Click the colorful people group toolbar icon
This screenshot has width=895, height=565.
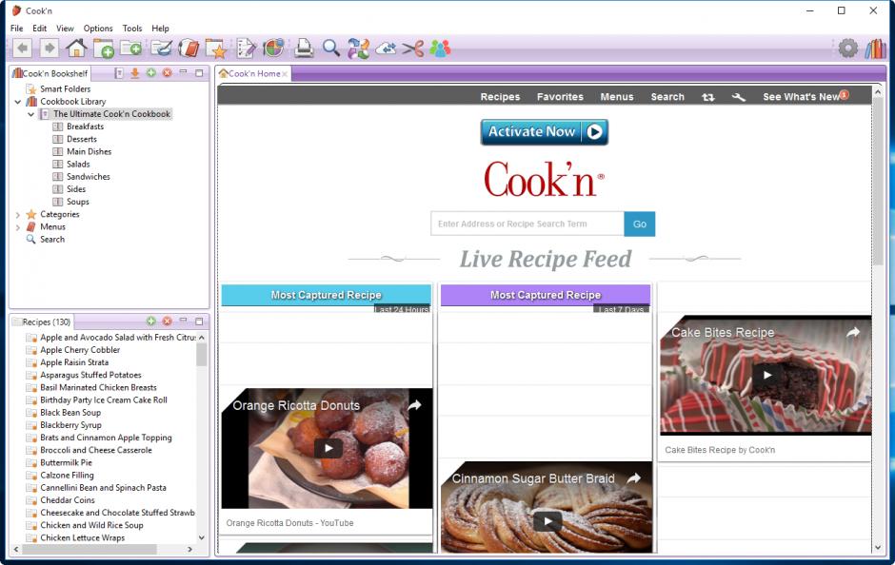click(x=440, y=49)
